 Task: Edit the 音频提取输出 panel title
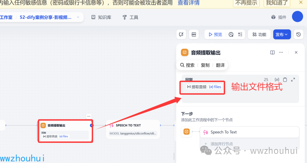point(206,53)
